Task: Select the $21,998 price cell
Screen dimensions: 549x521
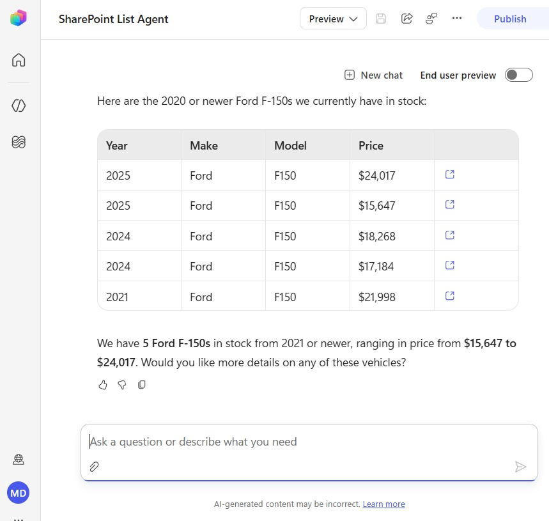Action: (392, 296)
